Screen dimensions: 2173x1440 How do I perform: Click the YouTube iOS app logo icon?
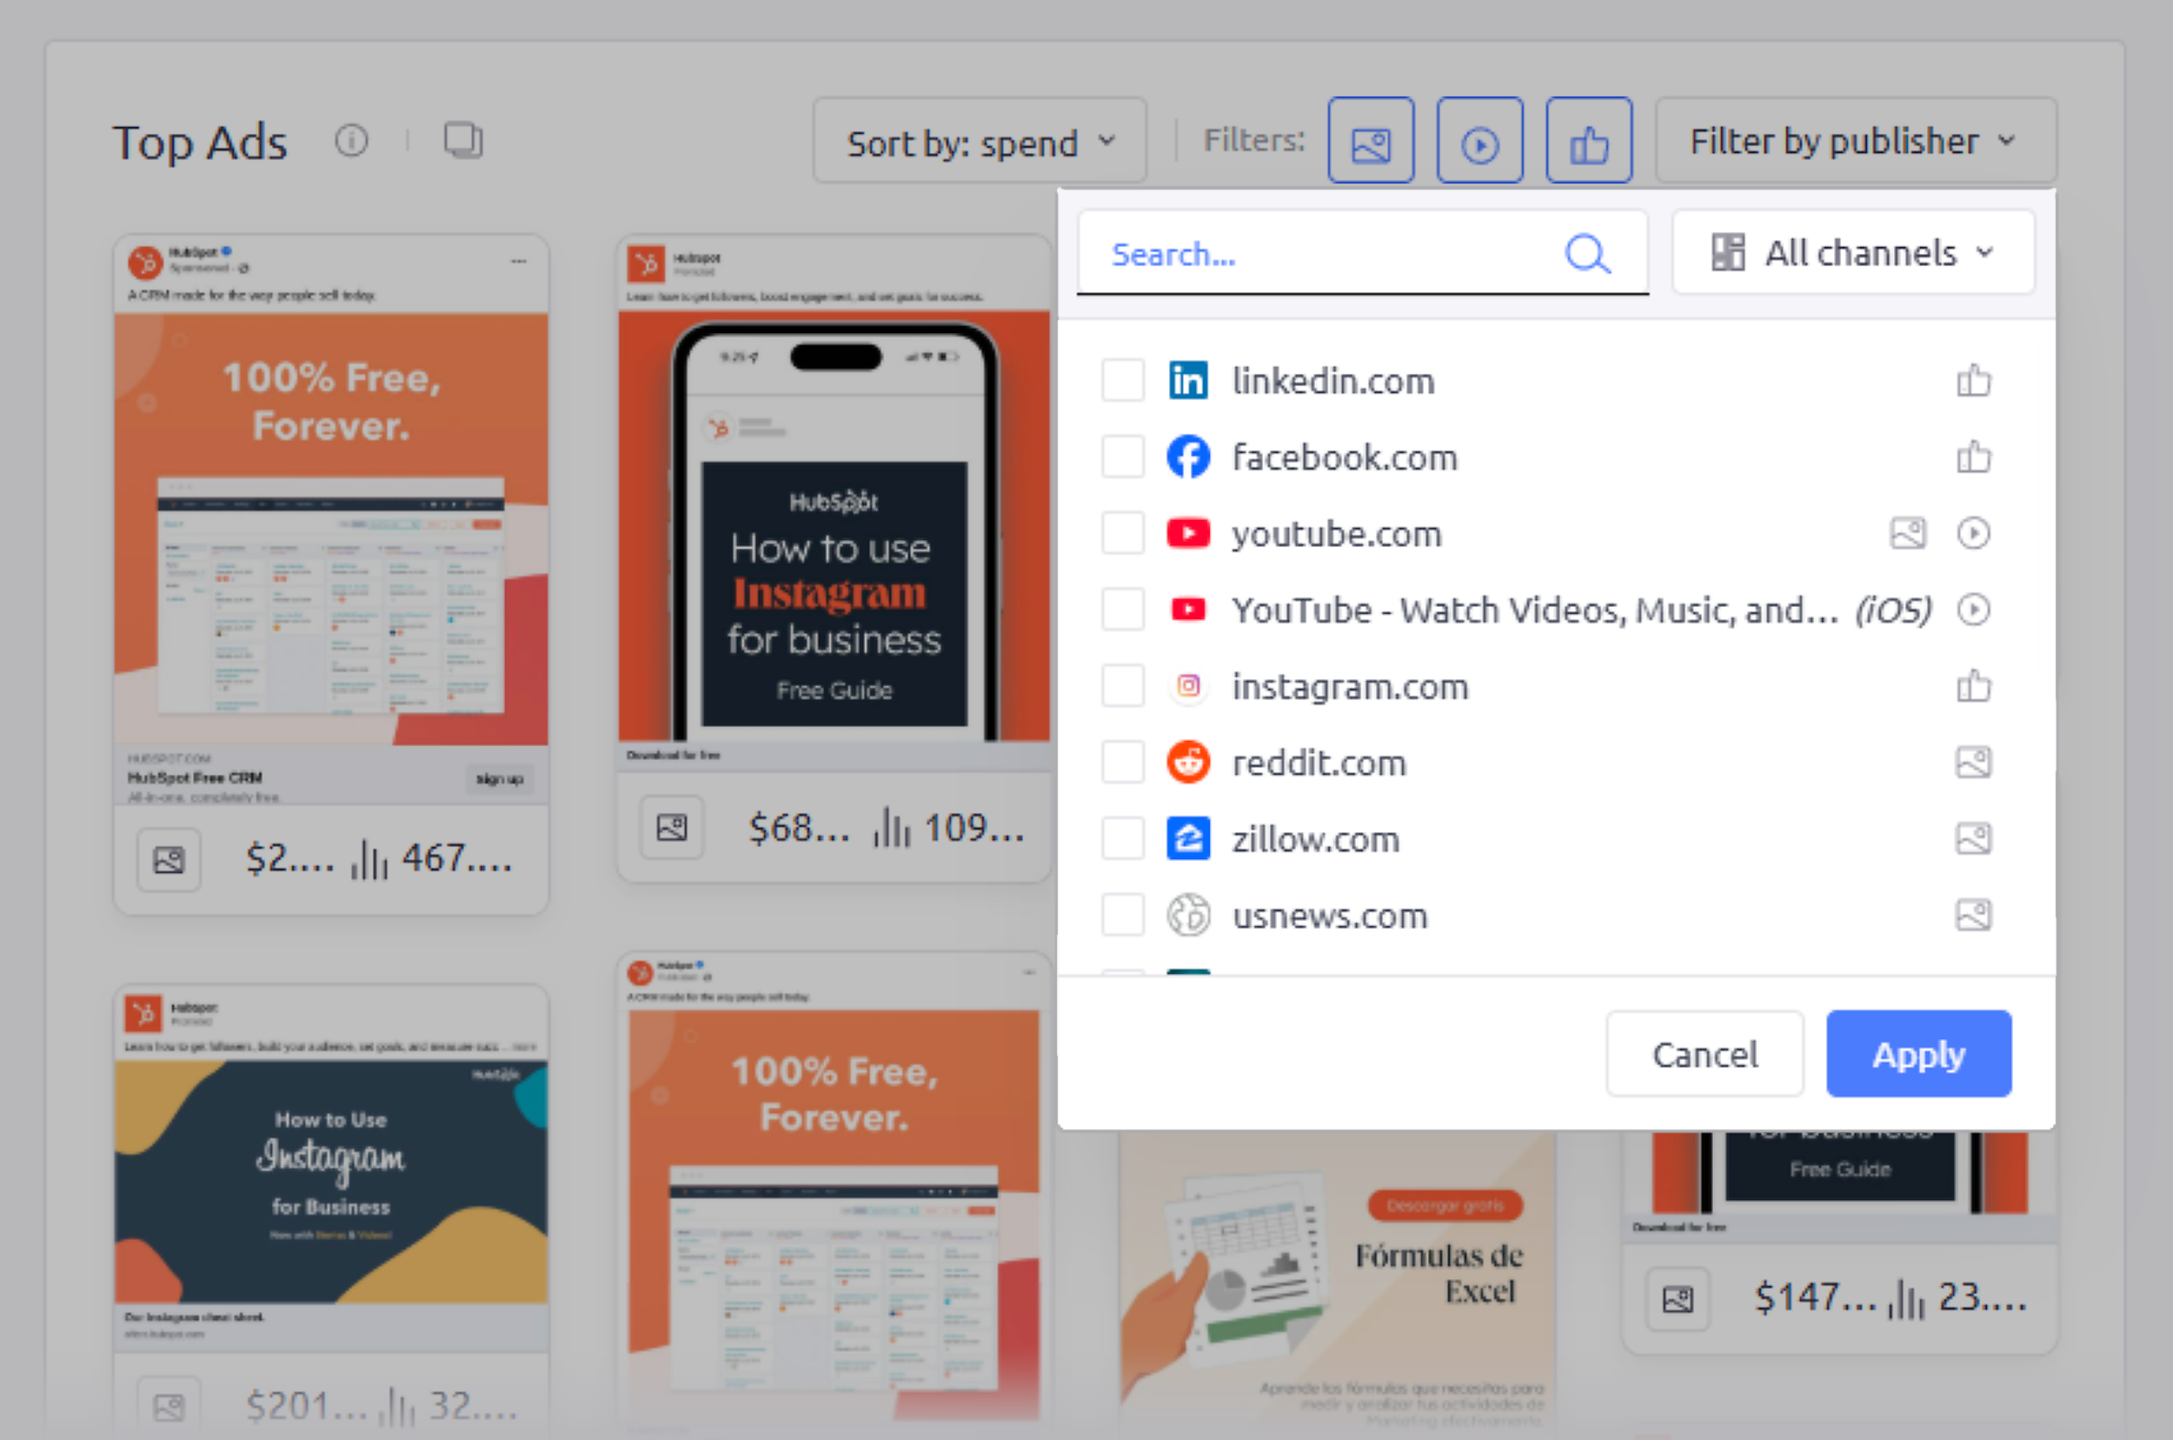[1188, 609]
